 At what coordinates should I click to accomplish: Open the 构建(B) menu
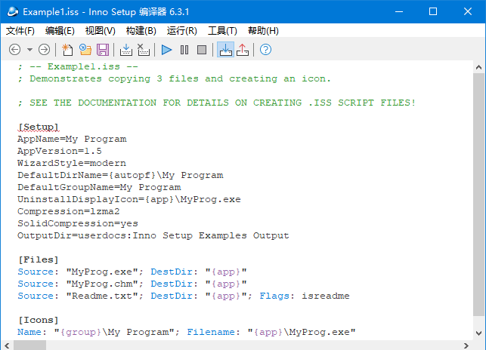click(x=141, y=31)
